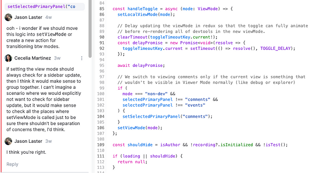This screenshot has width=321, height=173.
Task: Click TOGGLE_DELAY on line 92
Action: click(x=275, y=49)
